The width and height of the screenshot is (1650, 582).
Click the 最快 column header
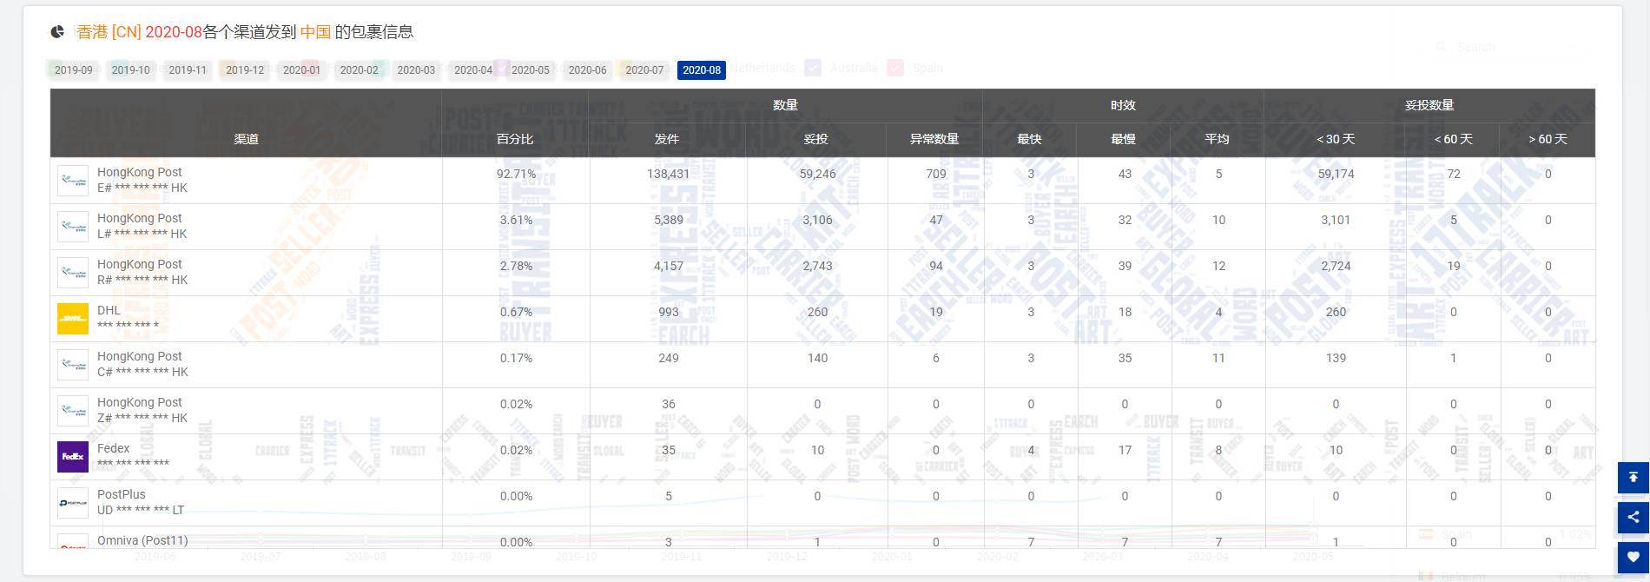1029,139
